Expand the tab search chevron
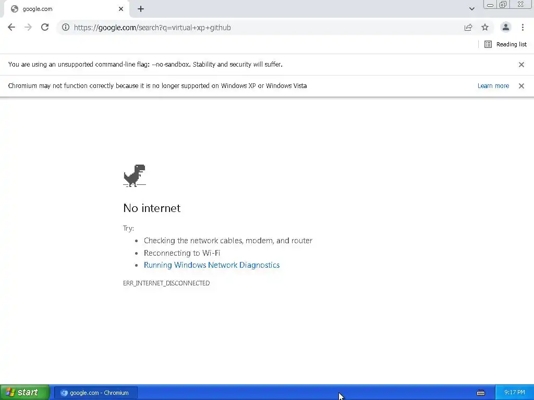This screenshot has height=400, width=534. coord(471,9)
